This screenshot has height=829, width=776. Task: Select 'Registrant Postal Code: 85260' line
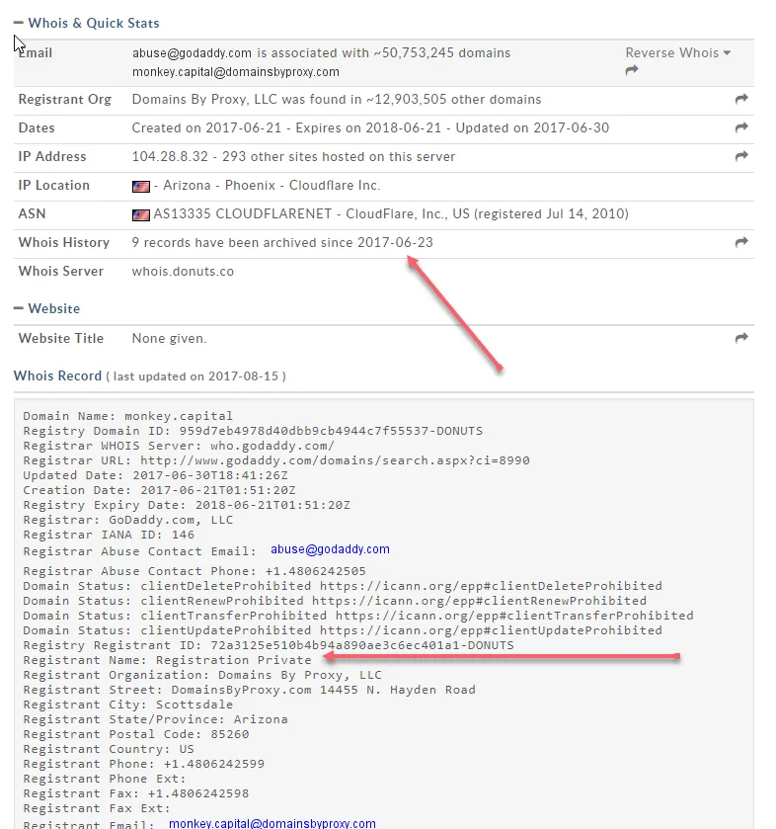(136, 734)
